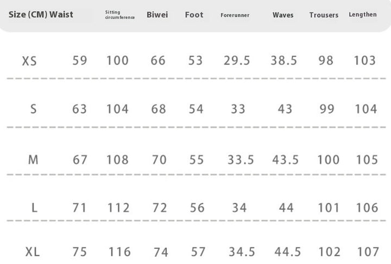The image size is (391, 264).
Task: Select the 112 sitting circumference for L
Action: [118, 208]
